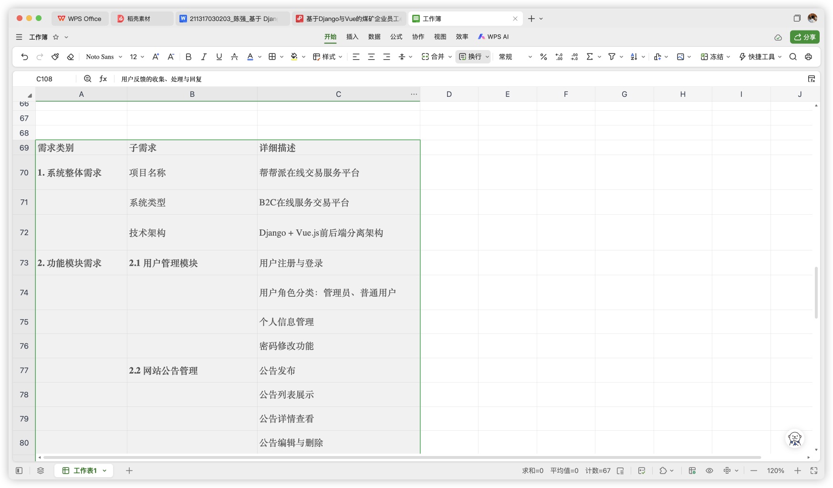Decrease font size with A- icon
The image size is (833, 488).
[x=171, y=57]
